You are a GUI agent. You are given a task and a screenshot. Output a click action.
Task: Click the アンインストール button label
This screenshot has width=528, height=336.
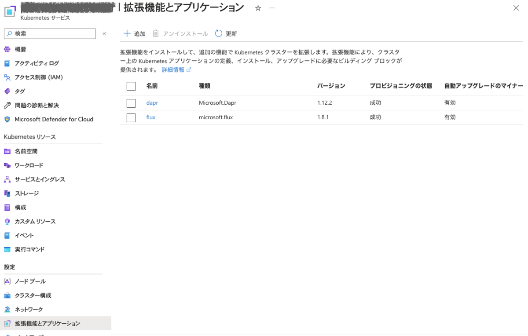coord(185,34)
